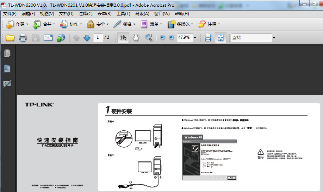Expand the Collaborate dropdown arrow

pyautogui.click(x=81, y=24)
